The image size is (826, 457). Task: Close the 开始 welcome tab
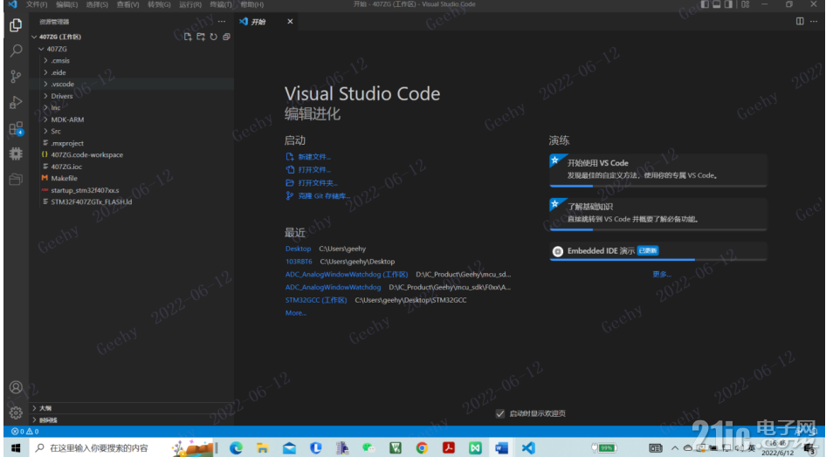[x=290, y=22]
